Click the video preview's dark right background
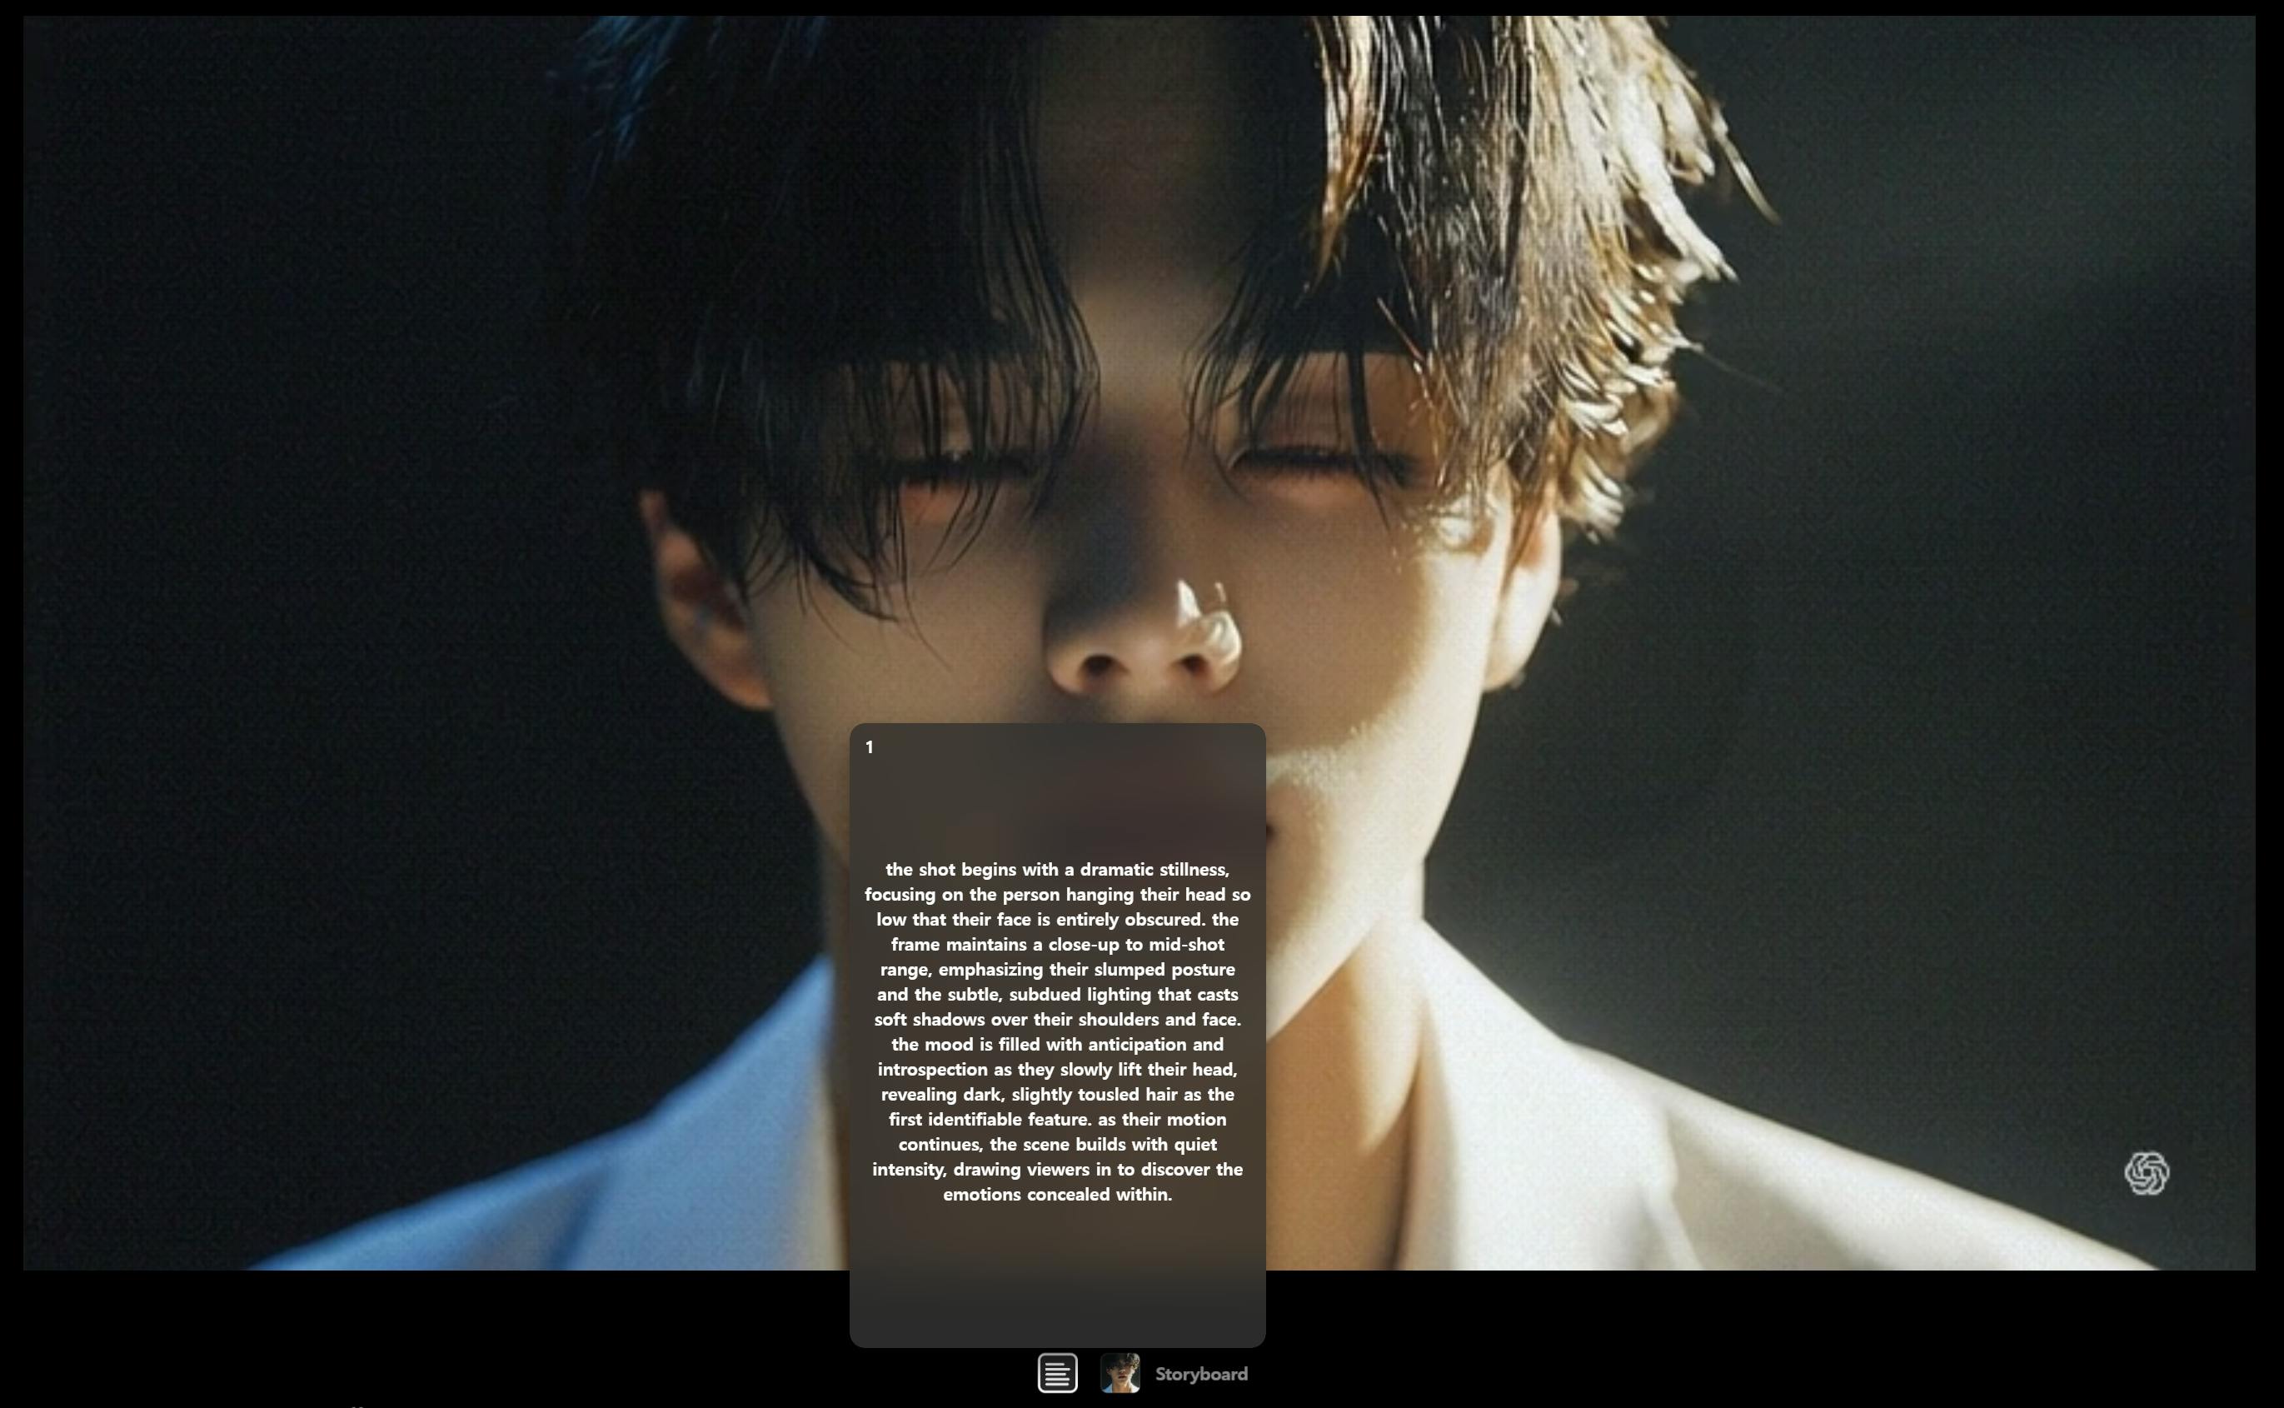This screenshot has height=1408, width=2284. [x=2001, y=559]
